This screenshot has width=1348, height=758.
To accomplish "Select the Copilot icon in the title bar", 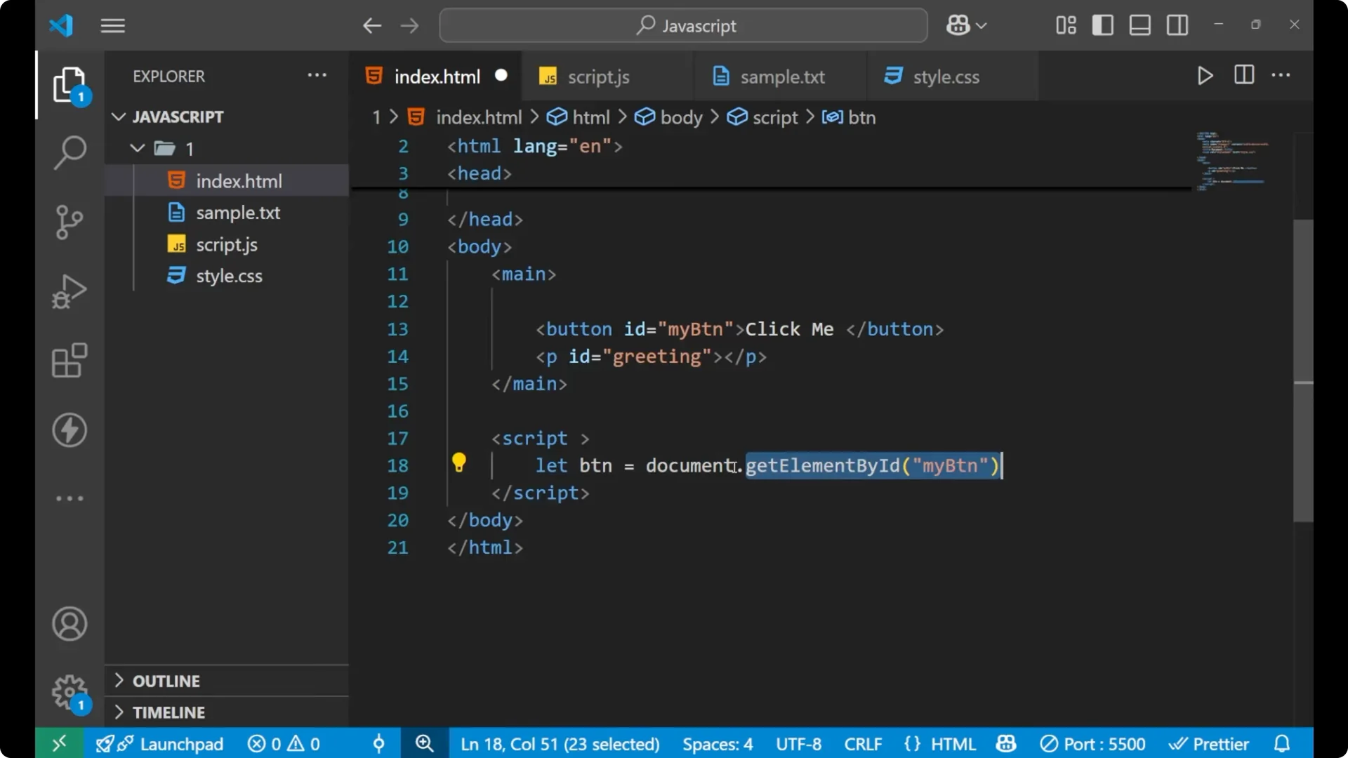I will pyautogui.click(x=958, y=25).
